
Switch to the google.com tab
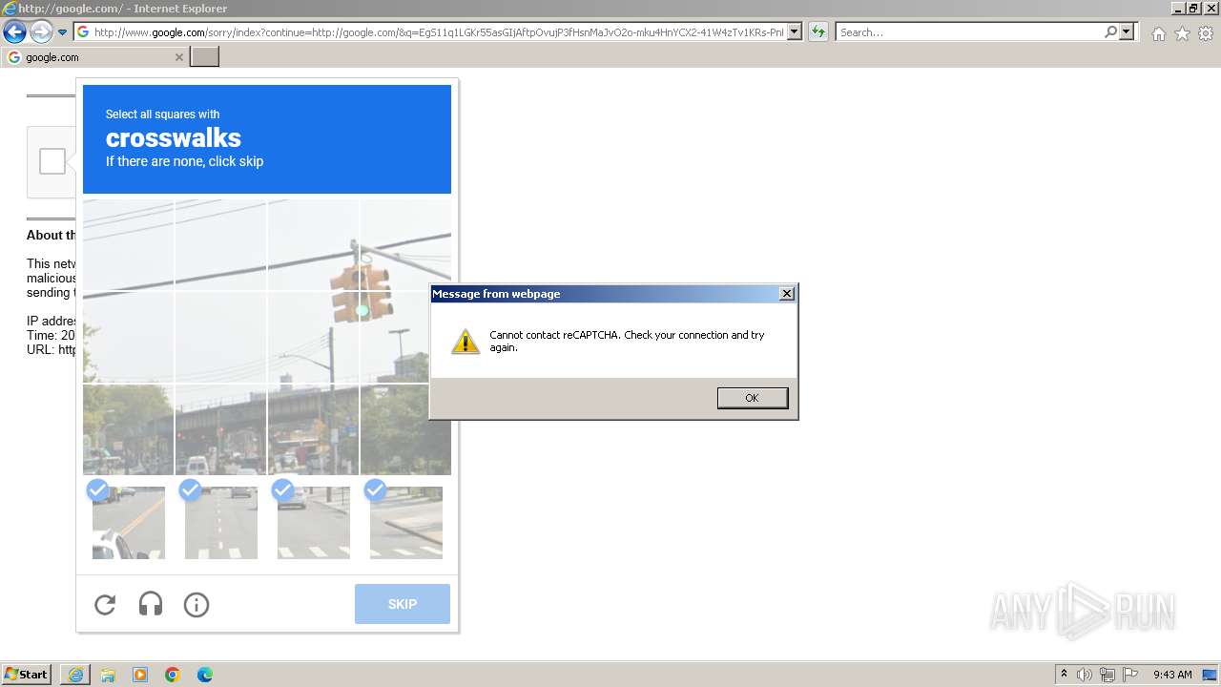93,57
